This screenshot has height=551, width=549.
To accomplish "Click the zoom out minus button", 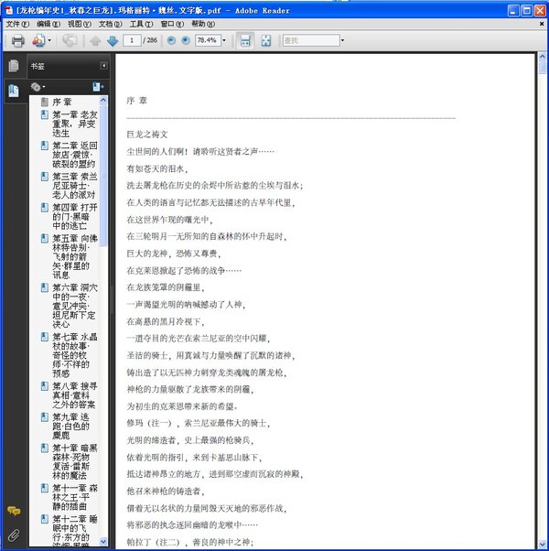I will (x=171, y=40).
